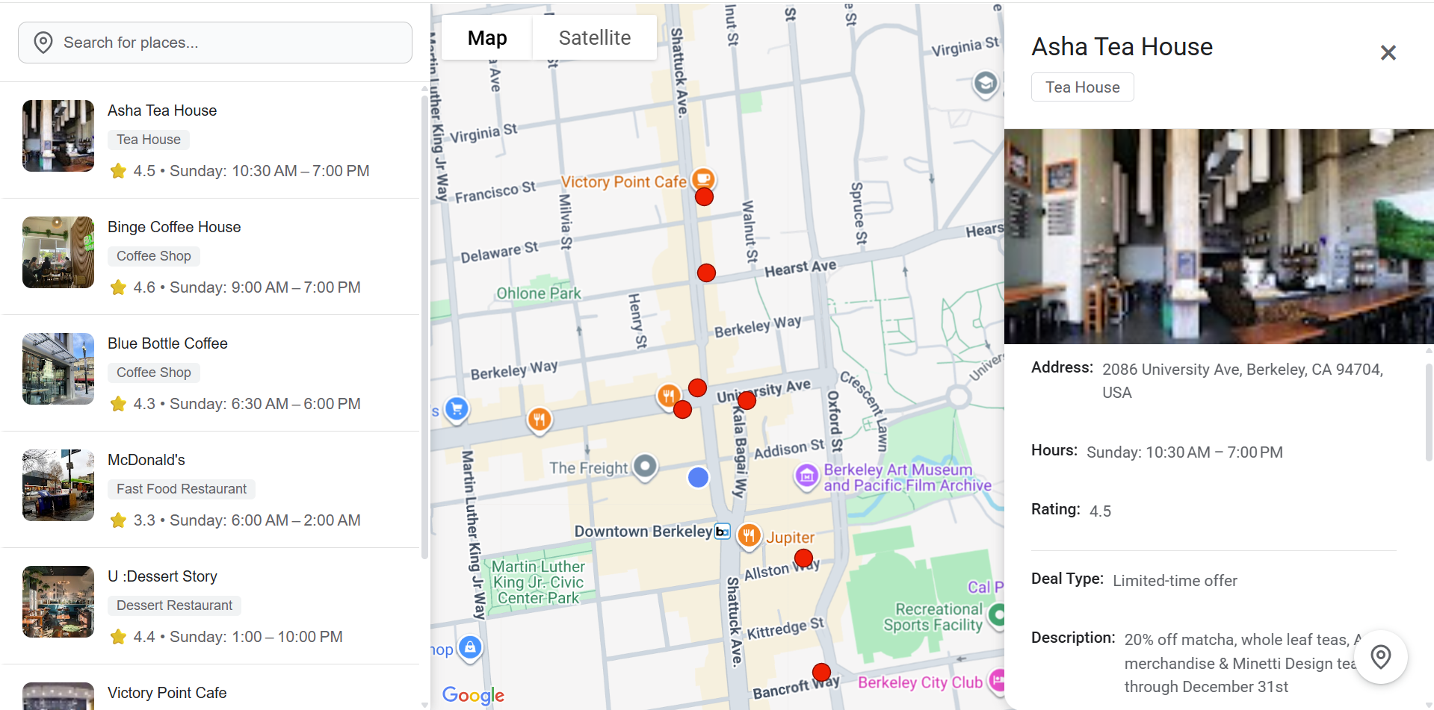Click the large Asha Tea House photo
Image resolution: width=1434 pixels, height=710 pixels.
tap(1219, 237)
